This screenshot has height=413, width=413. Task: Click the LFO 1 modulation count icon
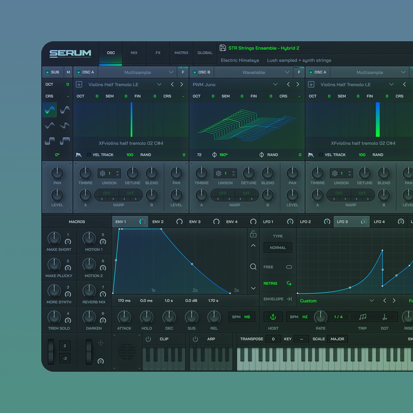[290, 222]
